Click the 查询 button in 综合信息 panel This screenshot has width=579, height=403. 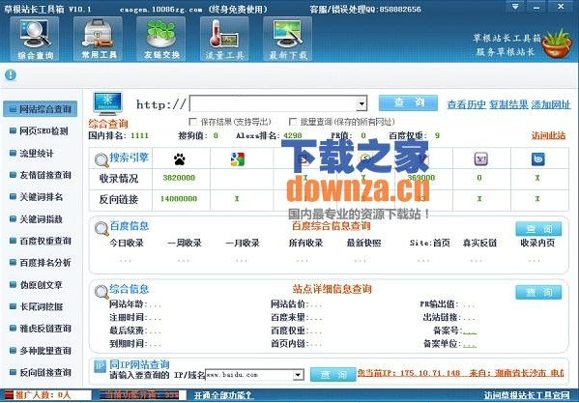(x=538, y=292)
